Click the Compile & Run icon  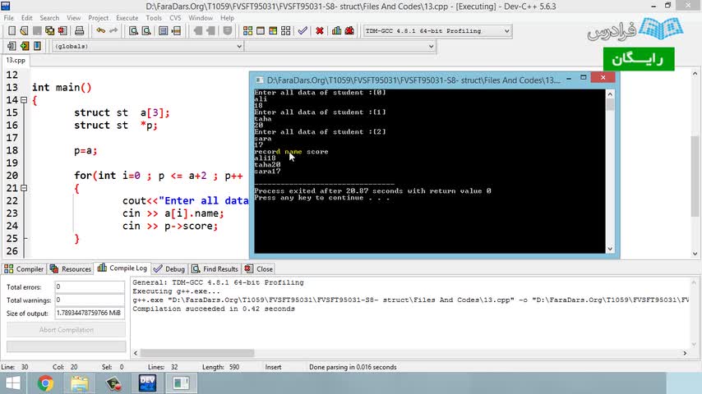[x=273, y=31]
